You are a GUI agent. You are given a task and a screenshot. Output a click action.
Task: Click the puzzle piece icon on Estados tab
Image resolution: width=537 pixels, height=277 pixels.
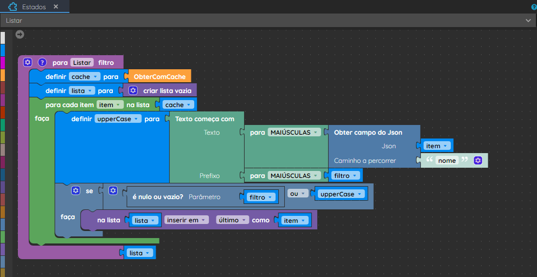coord(12,6)
